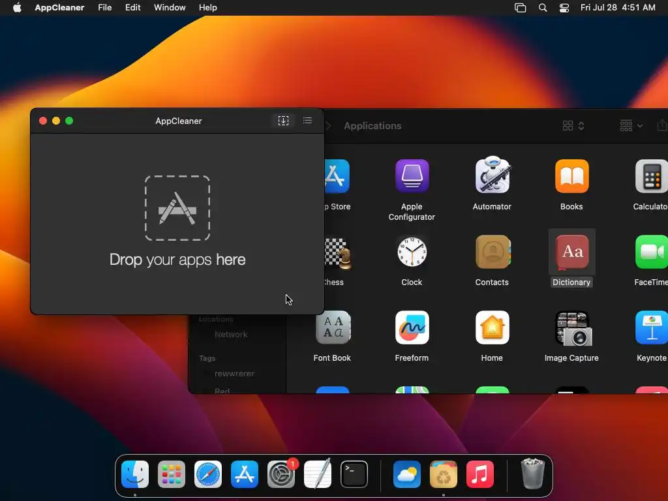Open Spotlight search in menu bar

click(x=543, y=7)
